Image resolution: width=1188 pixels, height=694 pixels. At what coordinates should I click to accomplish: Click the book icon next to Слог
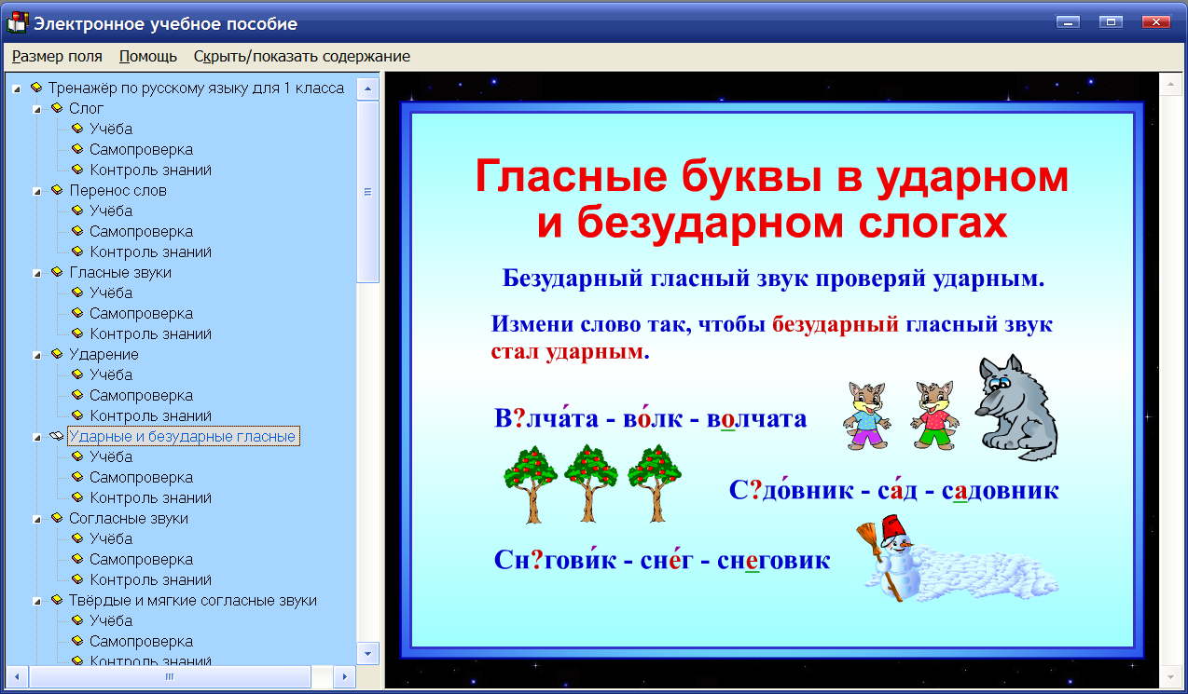58,108
